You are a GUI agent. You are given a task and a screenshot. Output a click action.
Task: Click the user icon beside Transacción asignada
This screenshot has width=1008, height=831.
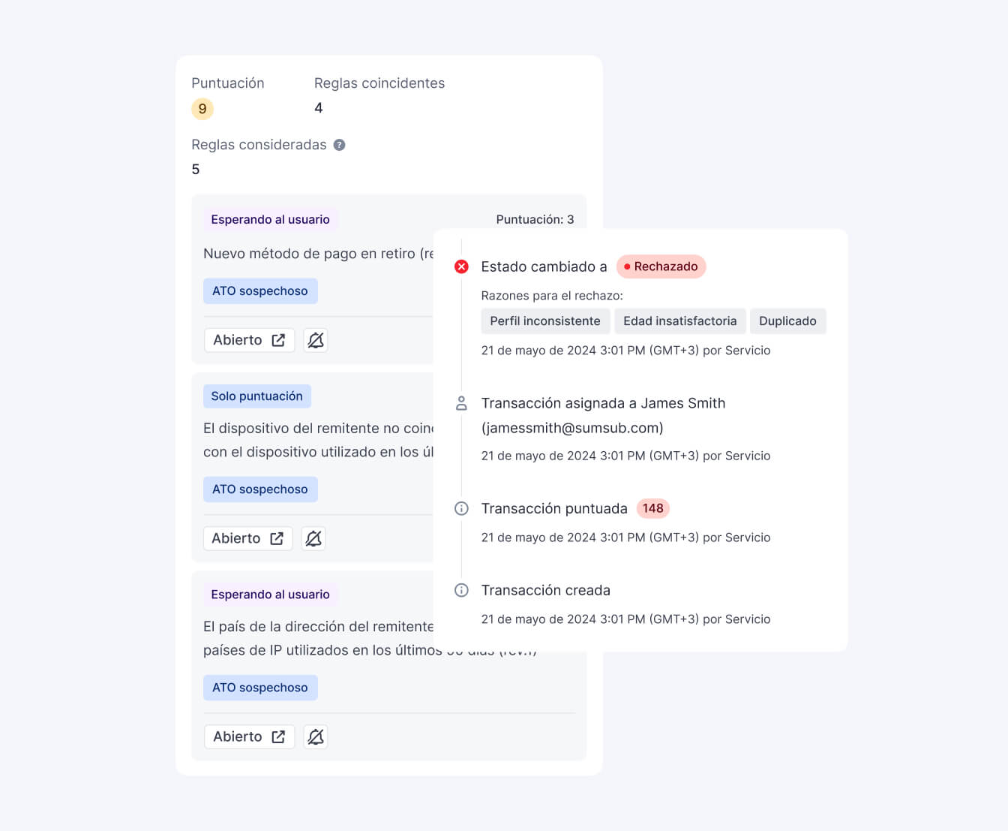pos(462,403)
